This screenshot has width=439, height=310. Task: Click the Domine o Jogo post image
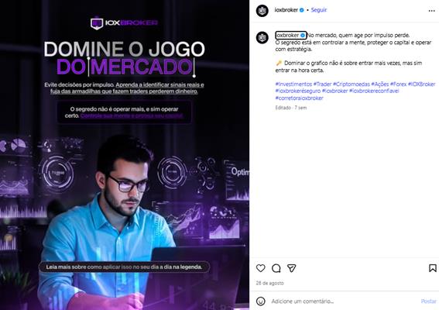(125, 155)
